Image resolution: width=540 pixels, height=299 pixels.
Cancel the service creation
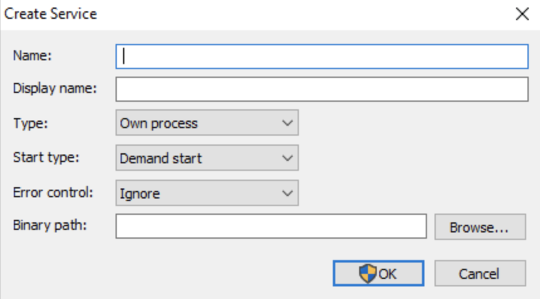tap(480, 273)
